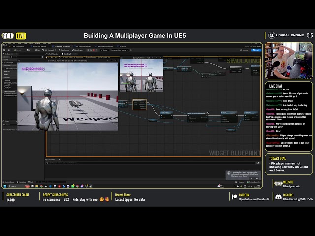Open the Diff dropdown in the toolbar
The height and width of the screenshot is (236, 315).
click(x=29, y=50)
